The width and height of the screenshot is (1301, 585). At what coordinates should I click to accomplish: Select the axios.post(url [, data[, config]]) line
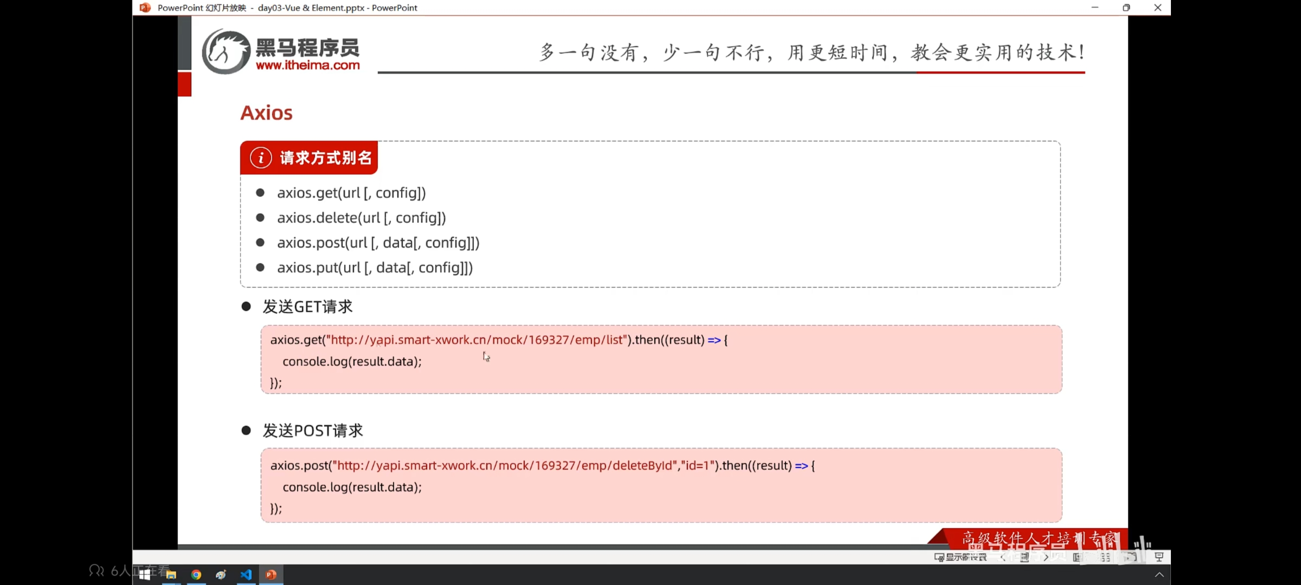(x=378, y=243)
